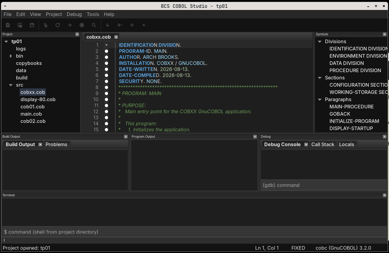Jump to INITIALIZE-PROGRAM paragraph symbol

pos(354,121)
